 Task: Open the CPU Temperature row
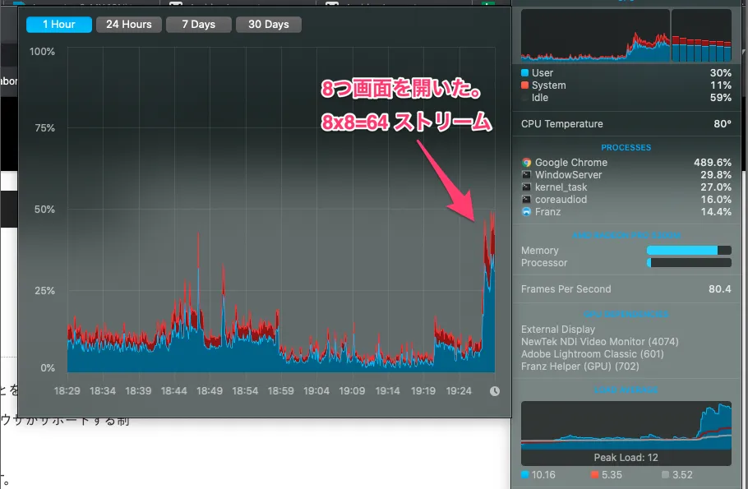pos(626,124)
